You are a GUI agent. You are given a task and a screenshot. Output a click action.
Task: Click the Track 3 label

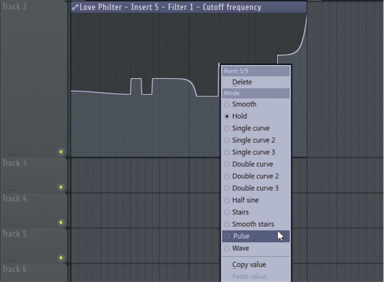(x=14, y=163)
